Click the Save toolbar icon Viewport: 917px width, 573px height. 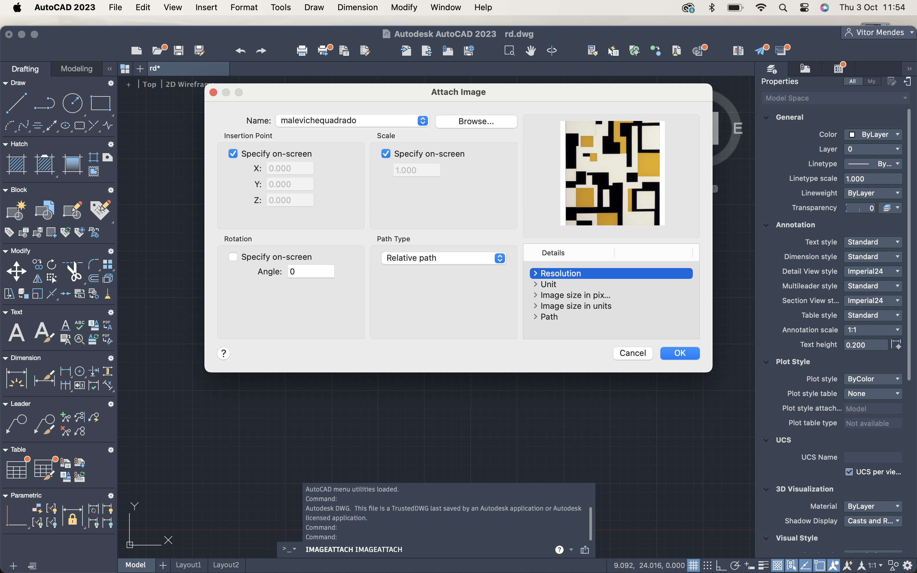pos(179,50)
